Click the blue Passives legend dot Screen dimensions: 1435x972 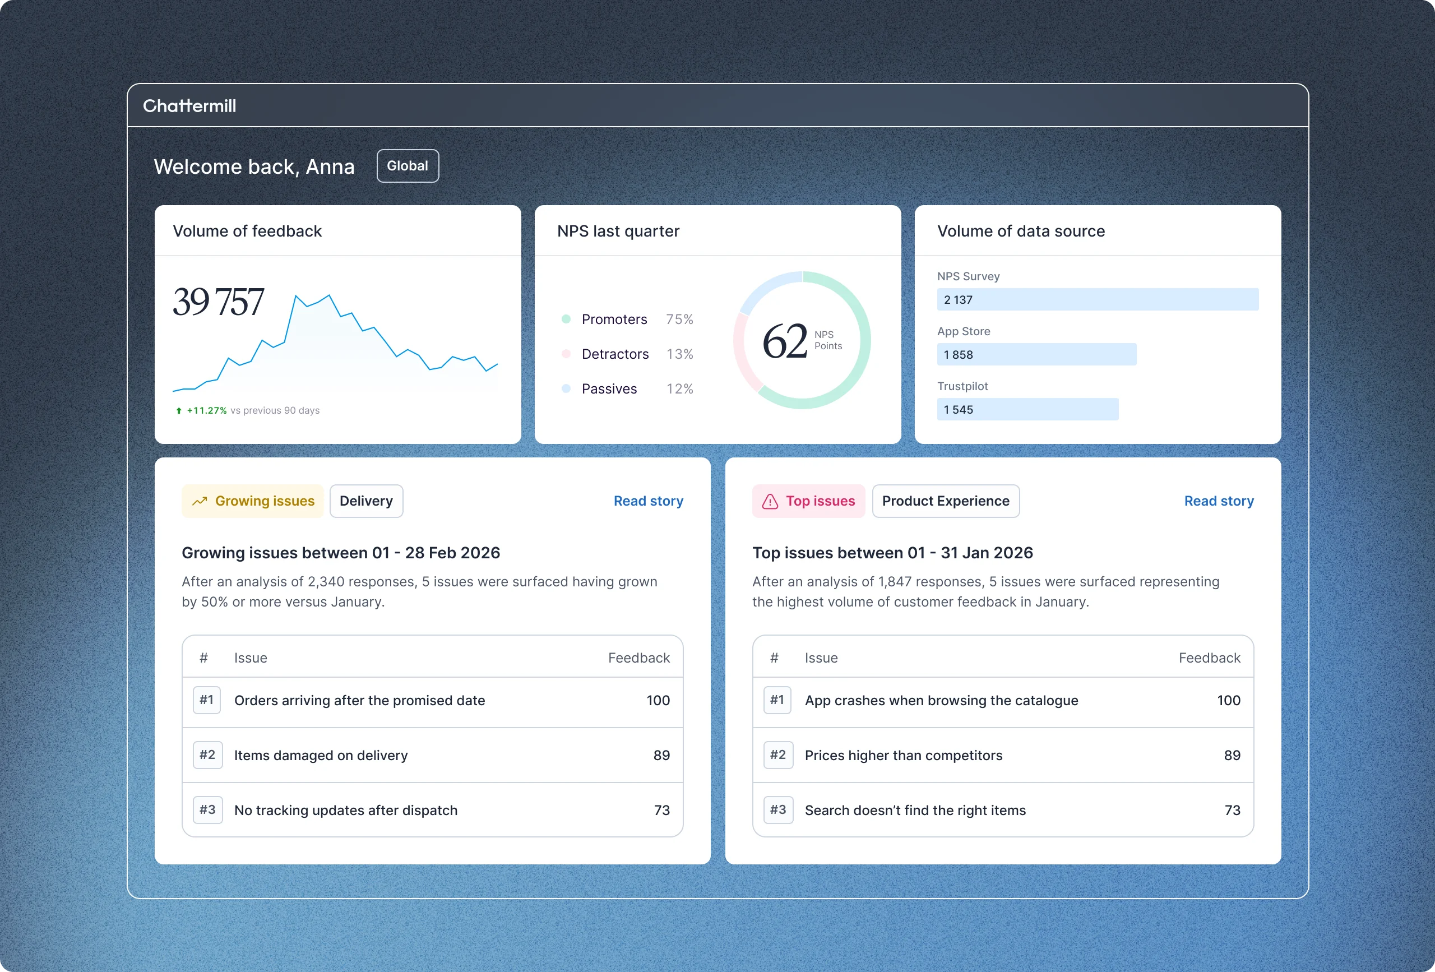pyautogui.click(x=566, y=388)
